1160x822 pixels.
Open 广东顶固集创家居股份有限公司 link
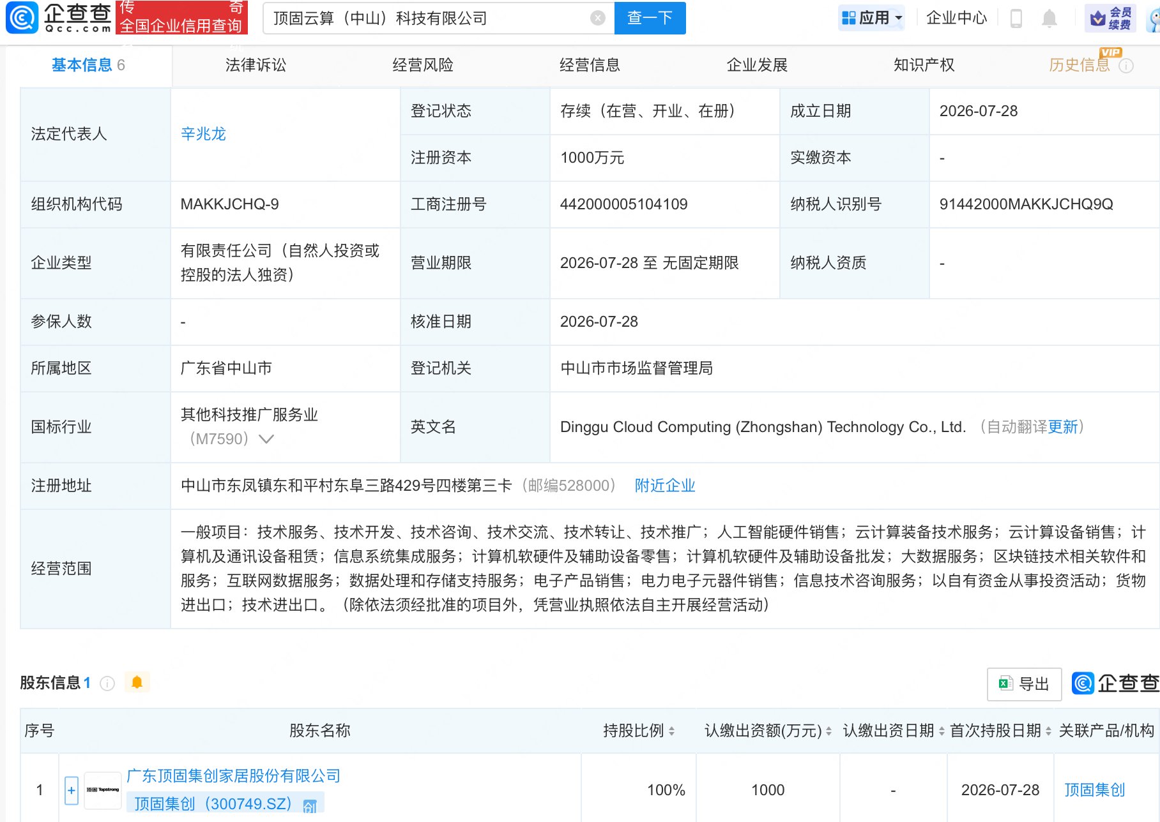[234, 776]
